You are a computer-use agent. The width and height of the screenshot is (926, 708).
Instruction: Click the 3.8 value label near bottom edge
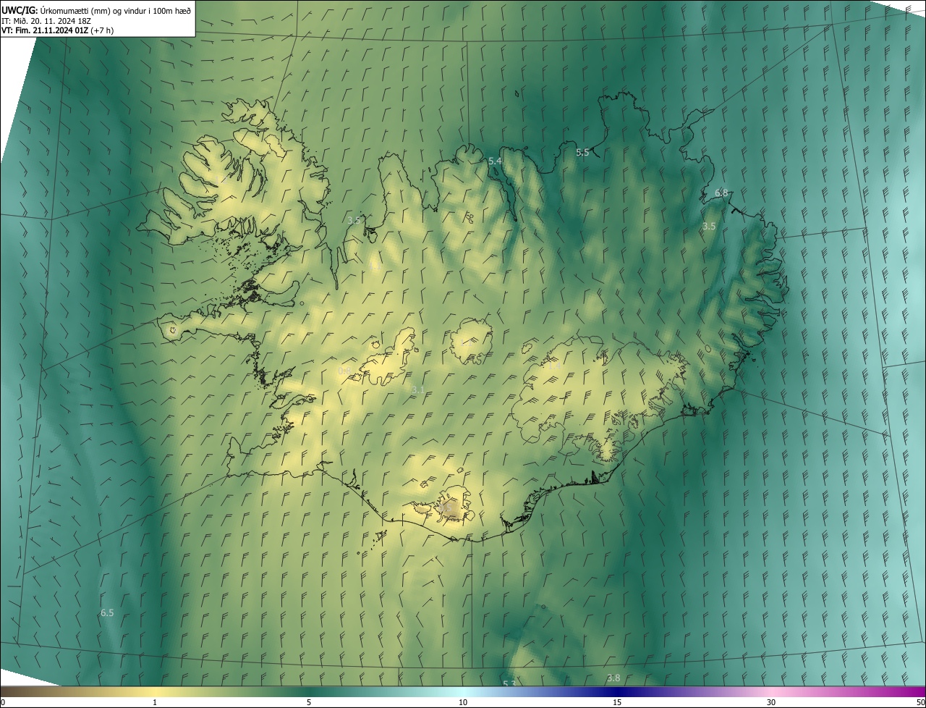[x=613, y=678]
